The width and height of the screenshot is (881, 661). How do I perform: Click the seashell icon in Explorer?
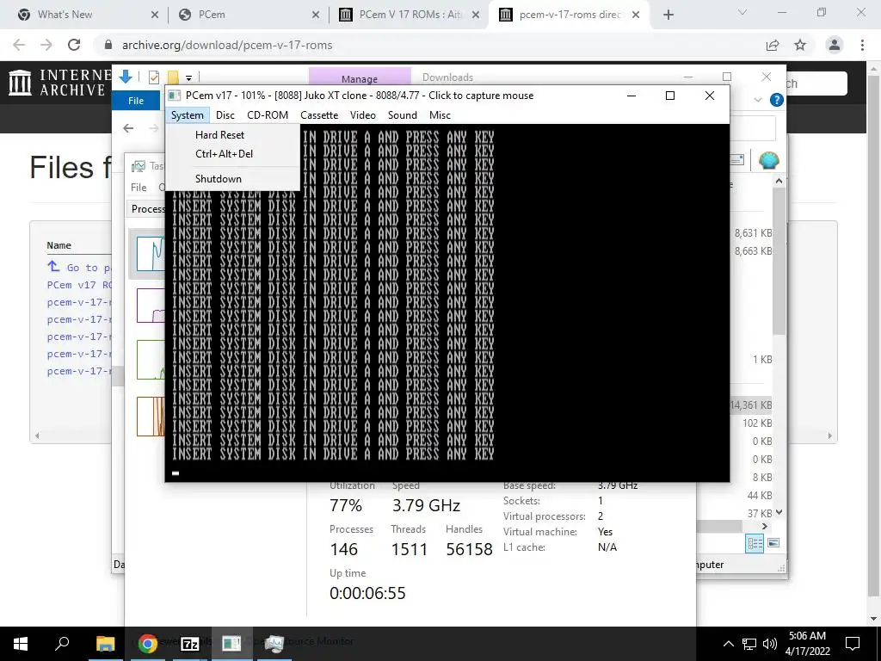tap(768, 161)
